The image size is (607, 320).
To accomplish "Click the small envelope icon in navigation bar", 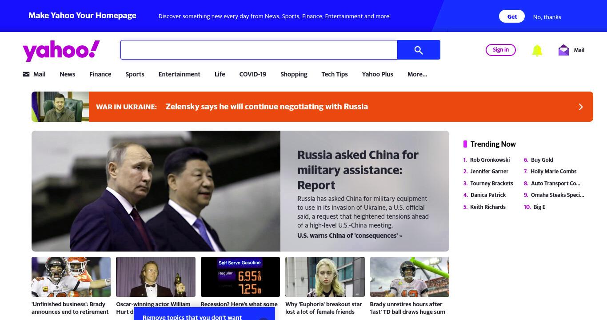I will (x=26, y=74).
